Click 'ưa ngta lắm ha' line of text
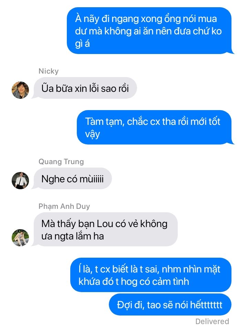The image size is (248, 332). (x=72, y=236)
